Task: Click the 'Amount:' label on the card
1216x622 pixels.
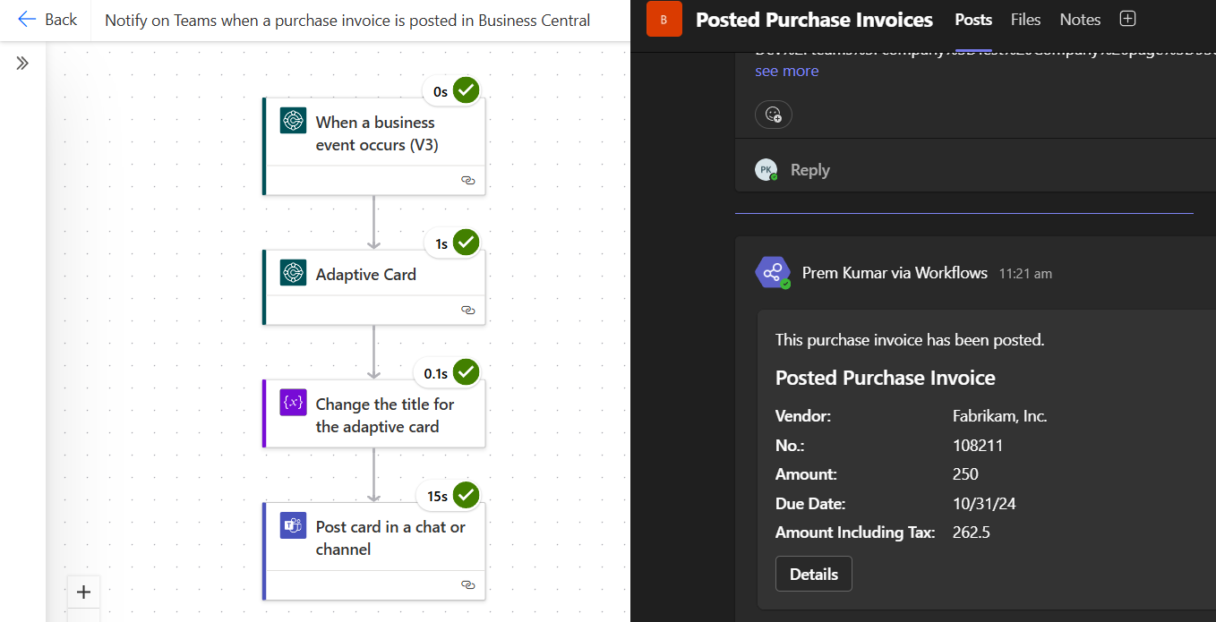Action: 806,474
